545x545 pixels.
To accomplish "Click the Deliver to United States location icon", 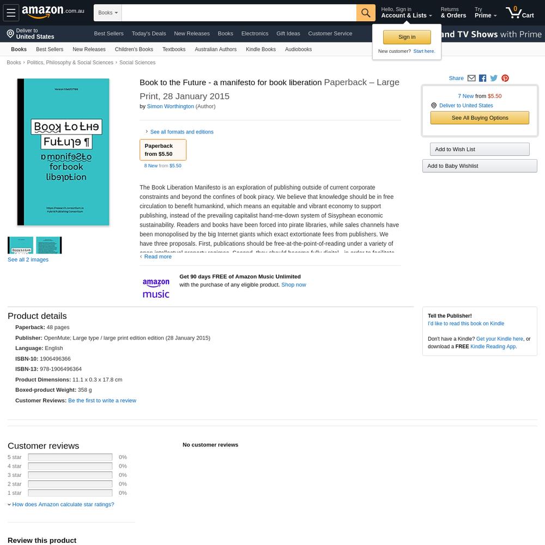I will (x=10, y=34).
